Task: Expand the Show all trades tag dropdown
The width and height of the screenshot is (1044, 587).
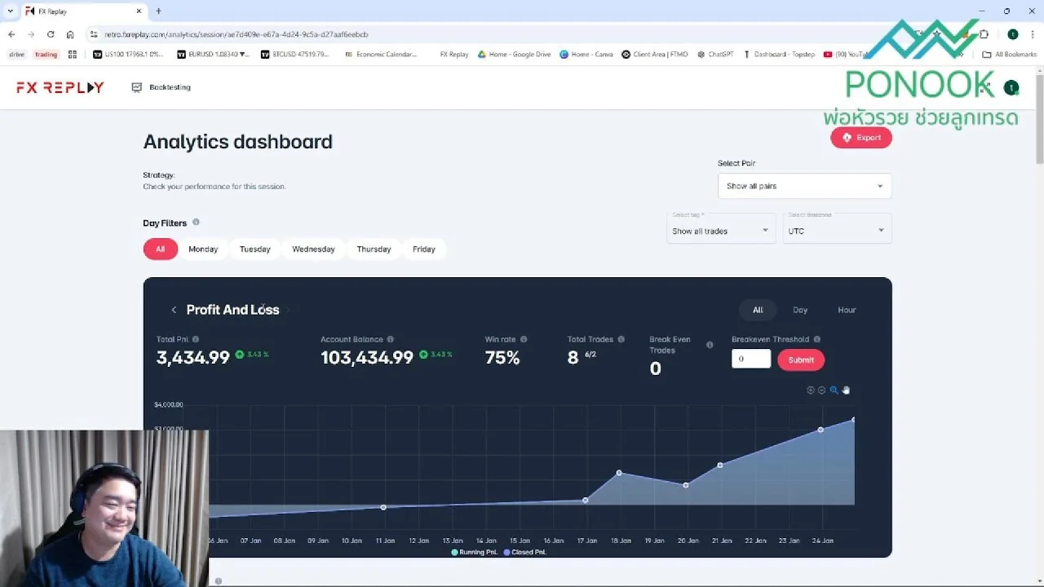Action: click(x=720, y=231)
